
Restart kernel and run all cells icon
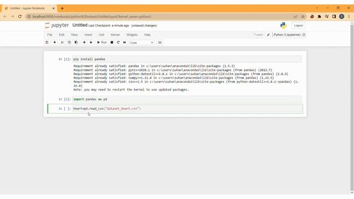(124, 43)
